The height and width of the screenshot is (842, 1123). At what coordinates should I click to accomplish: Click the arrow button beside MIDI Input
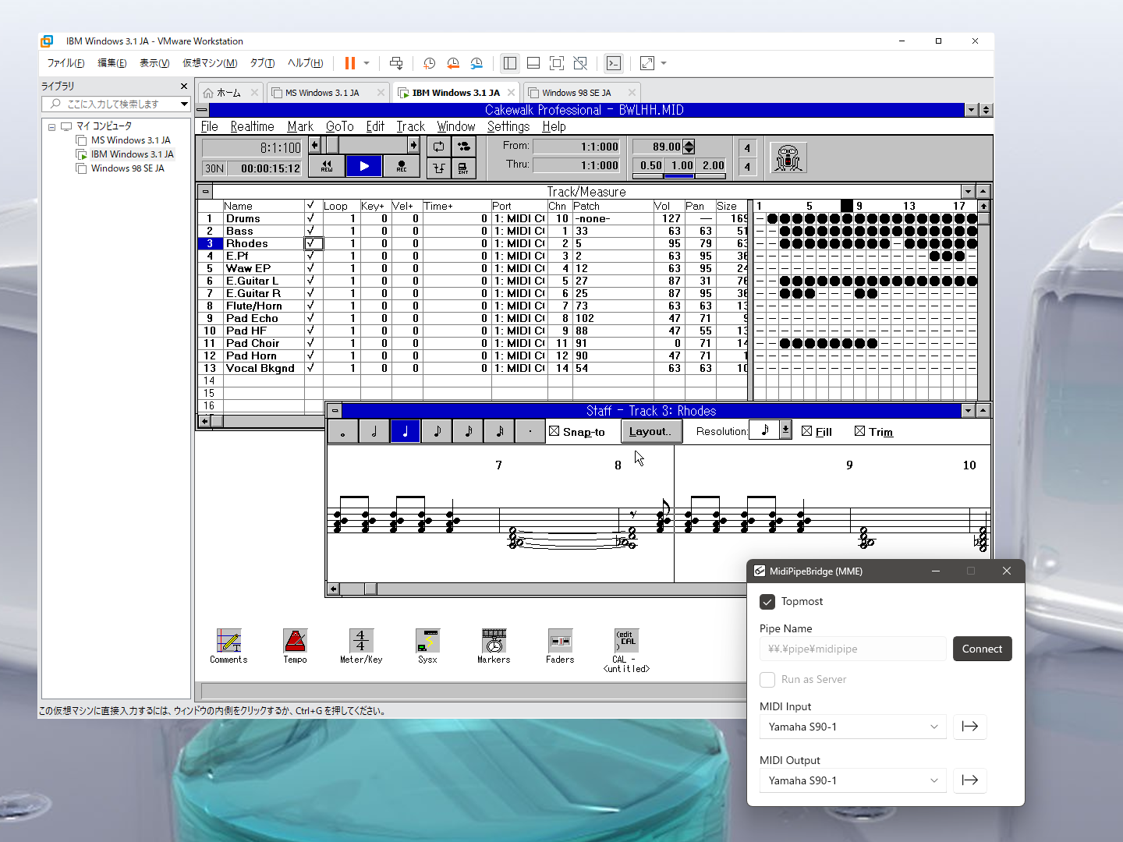(969, 727)
